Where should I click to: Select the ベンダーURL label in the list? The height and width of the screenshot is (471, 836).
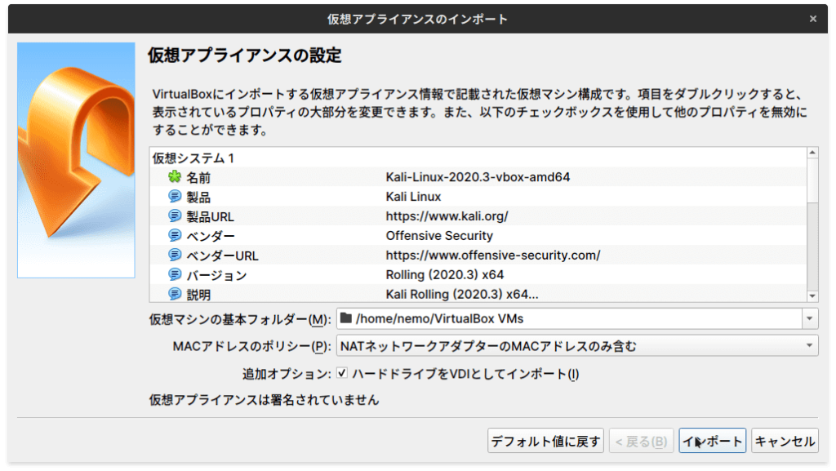pos(222,255)
